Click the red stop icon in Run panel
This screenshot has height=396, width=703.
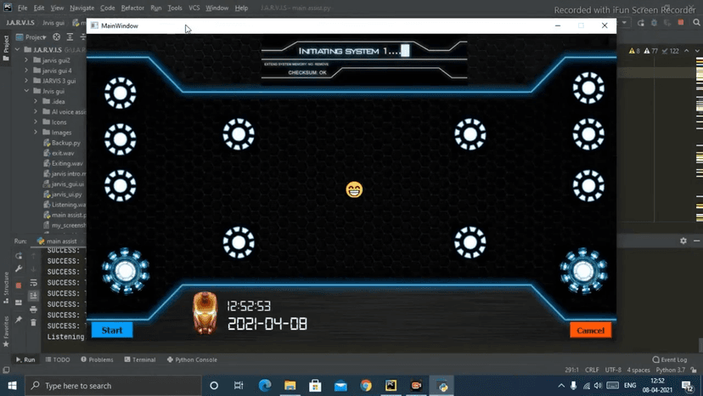[19, 285]
